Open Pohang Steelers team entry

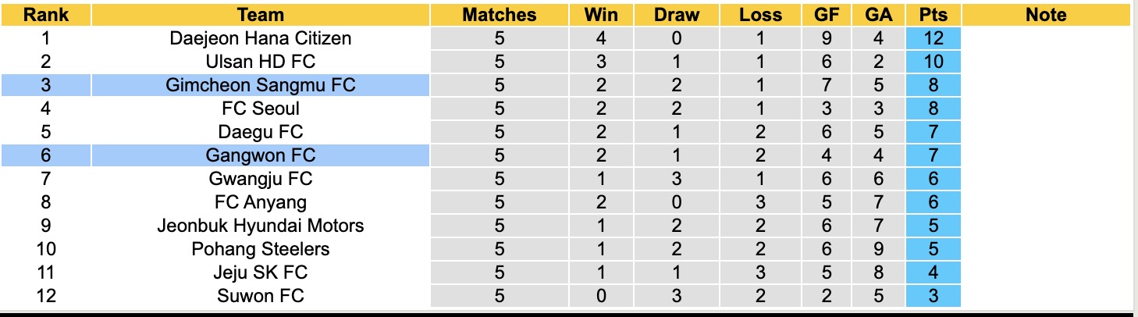pyautogui.click(x=261, y=249)
